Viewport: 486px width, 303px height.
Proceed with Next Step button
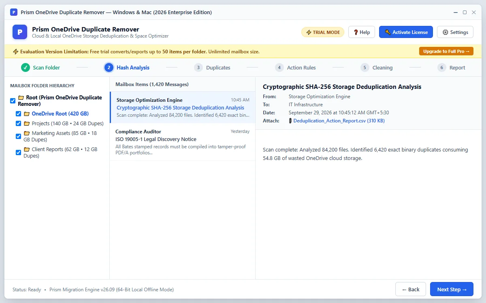tap(452, 289)
